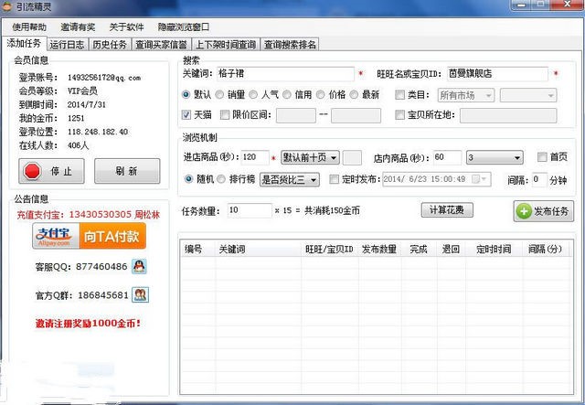The width and height of the screenshot is (585, 405).
Task: Click the 间隔 minutes field showing 0
Action: (539, 179)
